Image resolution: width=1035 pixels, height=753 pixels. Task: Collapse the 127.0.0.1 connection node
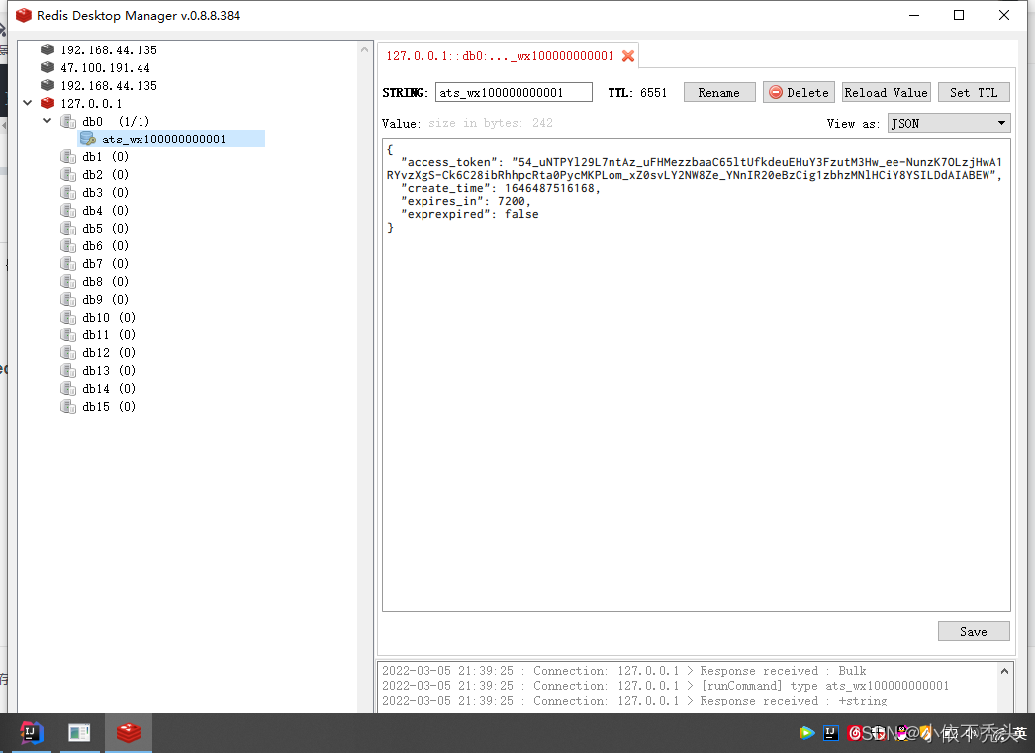pos(28,103)
